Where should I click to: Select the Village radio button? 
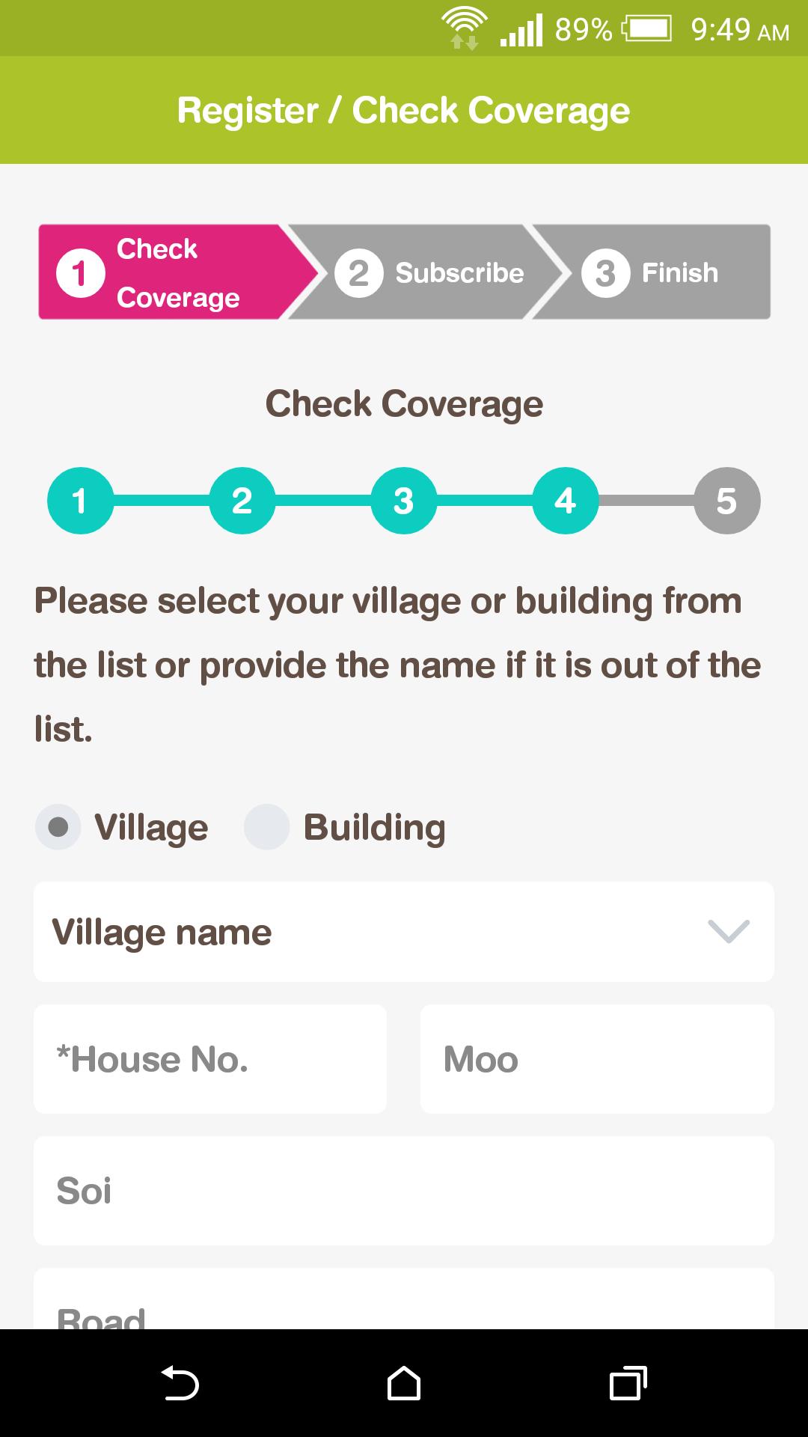(x=58, y=827)
